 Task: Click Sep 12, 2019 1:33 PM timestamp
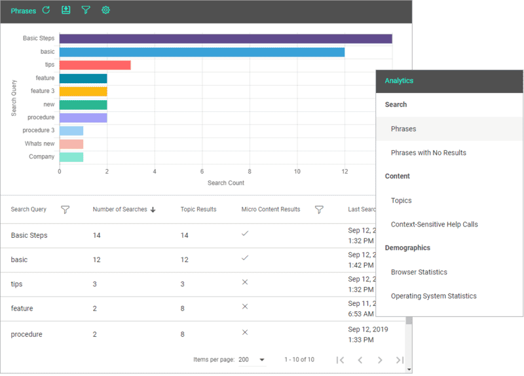[367, 335]
